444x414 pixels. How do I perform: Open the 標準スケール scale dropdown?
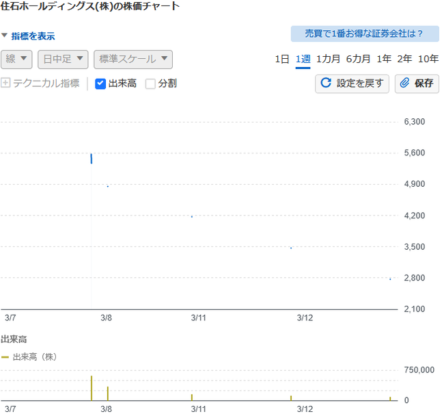[134, 60]
